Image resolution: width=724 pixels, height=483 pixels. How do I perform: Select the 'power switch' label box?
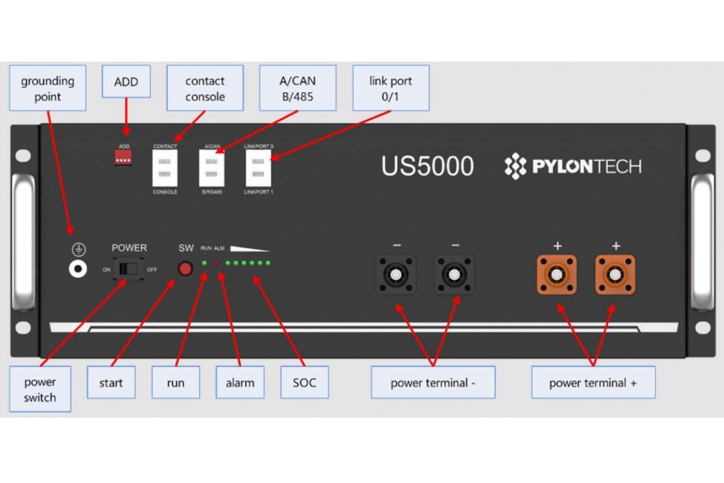(40, 389)
